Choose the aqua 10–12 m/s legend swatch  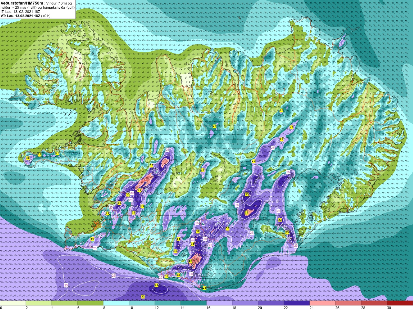[x=142, y=303]
